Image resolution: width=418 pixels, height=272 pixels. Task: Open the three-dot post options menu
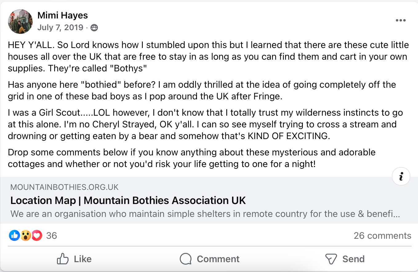click(x=400, y=21)
